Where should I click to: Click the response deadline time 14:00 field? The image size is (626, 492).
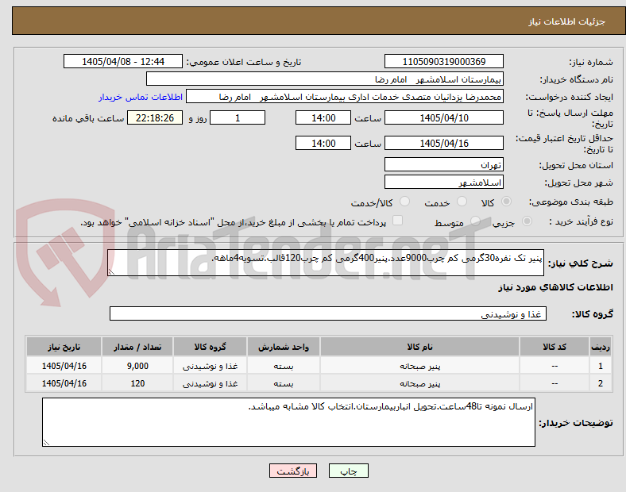[323, 118]
